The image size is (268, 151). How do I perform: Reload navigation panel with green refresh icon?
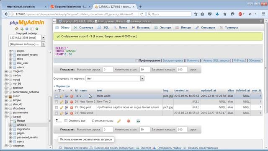tap(37, 29)
